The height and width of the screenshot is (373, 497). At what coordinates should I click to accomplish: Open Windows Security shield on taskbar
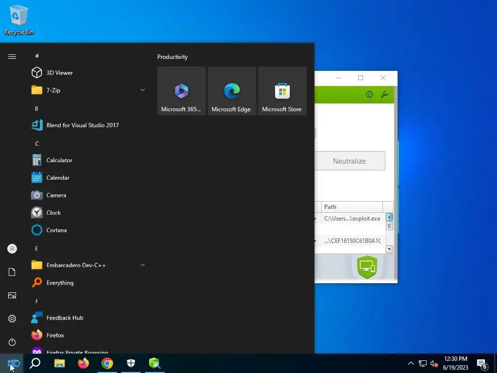(x=131, y=363)
